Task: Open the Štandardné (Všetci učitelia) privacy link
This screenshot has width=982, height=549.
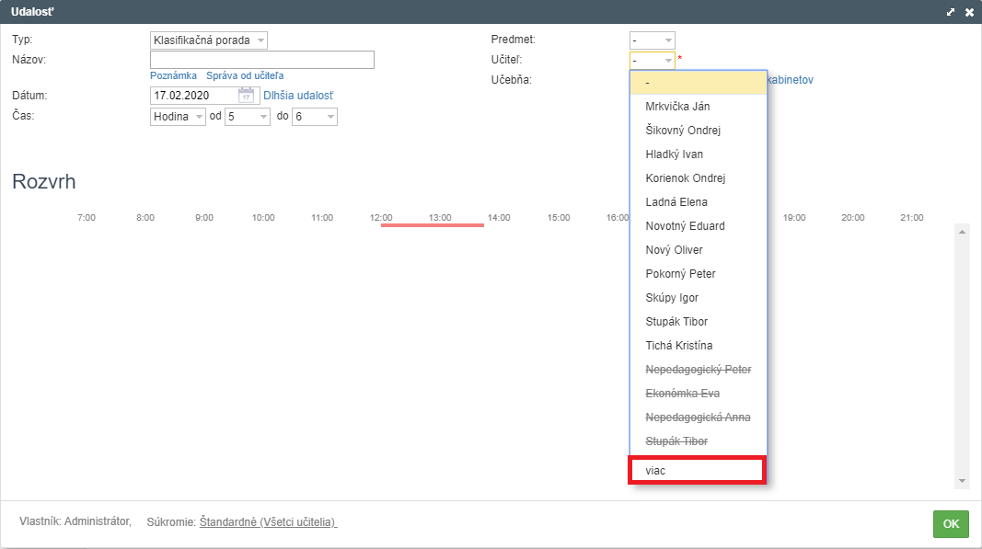Action: (268, 522)
